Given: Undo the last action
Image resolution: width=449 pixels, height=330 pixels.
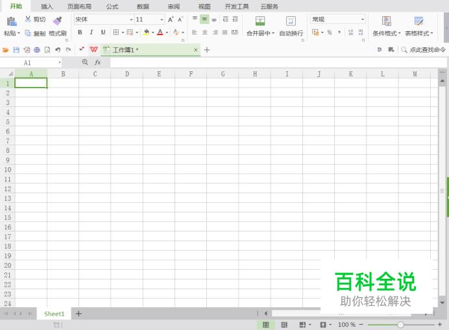Looking at the screenshot, I should click(x=58, y=50).
